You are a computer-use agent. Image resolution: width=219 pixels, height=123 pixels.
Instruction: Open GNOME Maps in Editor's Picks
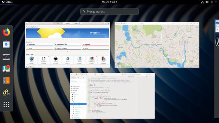coord(92,60)
